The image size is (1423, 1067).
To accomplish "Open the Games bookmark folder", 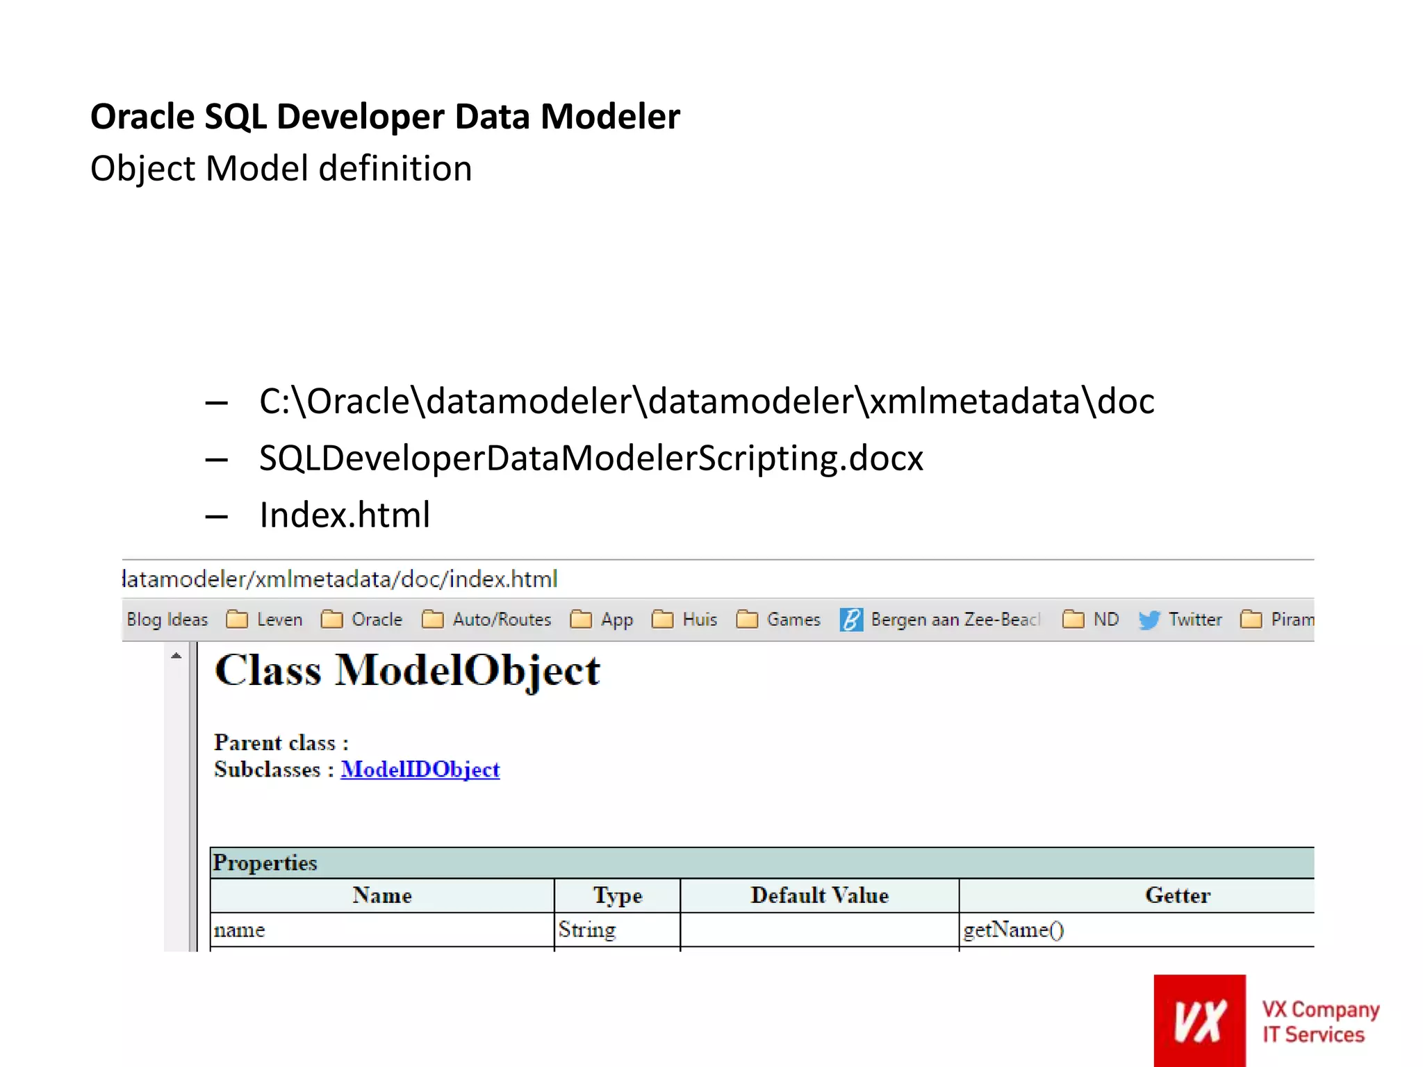I will point(778,619).
